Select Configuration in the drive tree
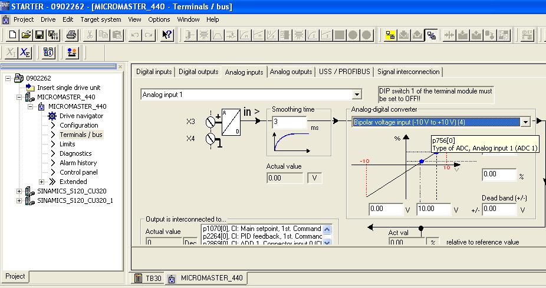The height and width of the screenshot is (288, 546). (78, 125)
